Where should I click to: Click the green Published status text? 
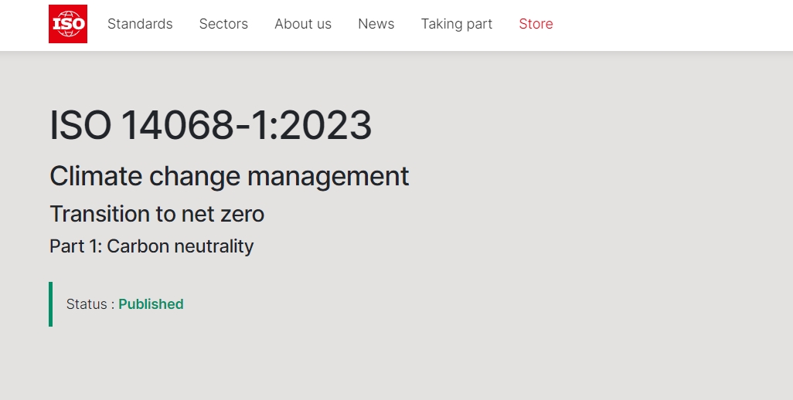click(x=151, y=304)
